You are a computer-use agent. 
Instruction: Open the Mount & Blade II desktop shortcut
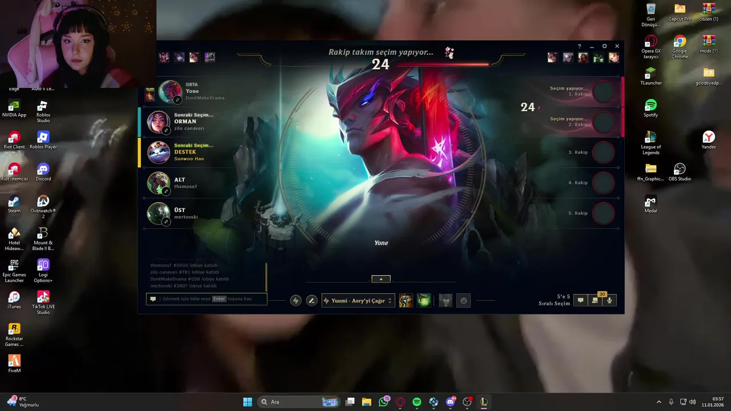(x=43, y=239)
